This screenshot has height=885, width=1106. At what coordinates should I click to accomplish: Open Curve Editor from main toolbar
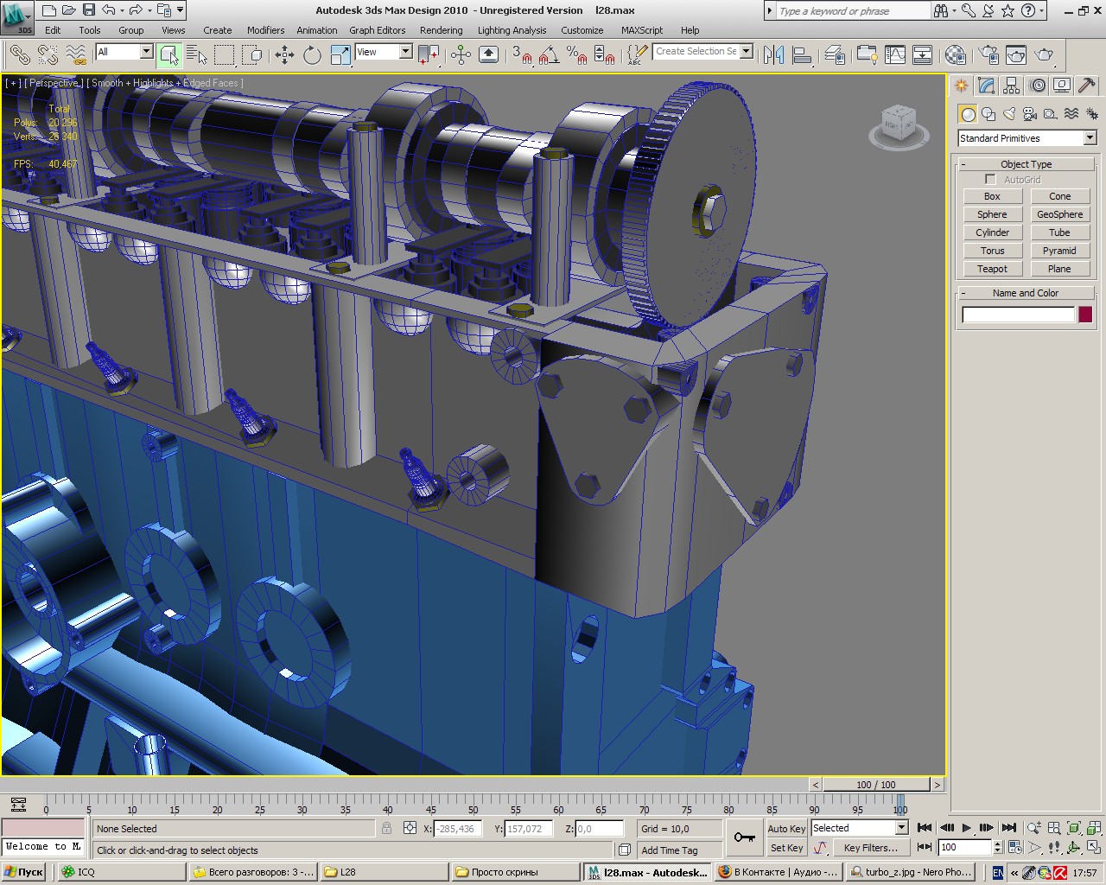(895, 55)
